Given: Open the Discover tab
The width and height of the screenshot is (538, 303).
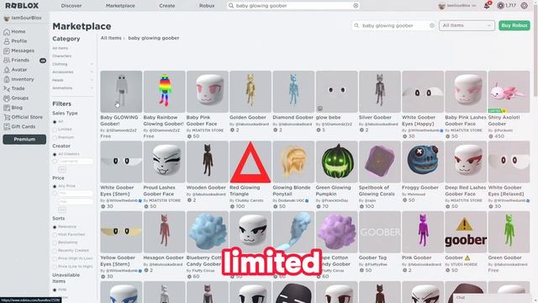Looking at the screenshot, I should 71,6.
